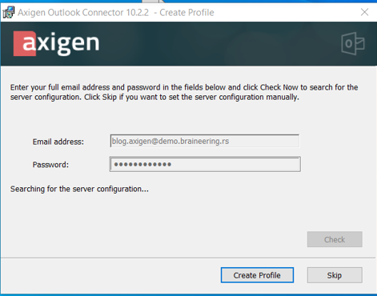Click the installer icon in title bar
Image resolution: width=377 pixels, height=296 pixels.
8,12
